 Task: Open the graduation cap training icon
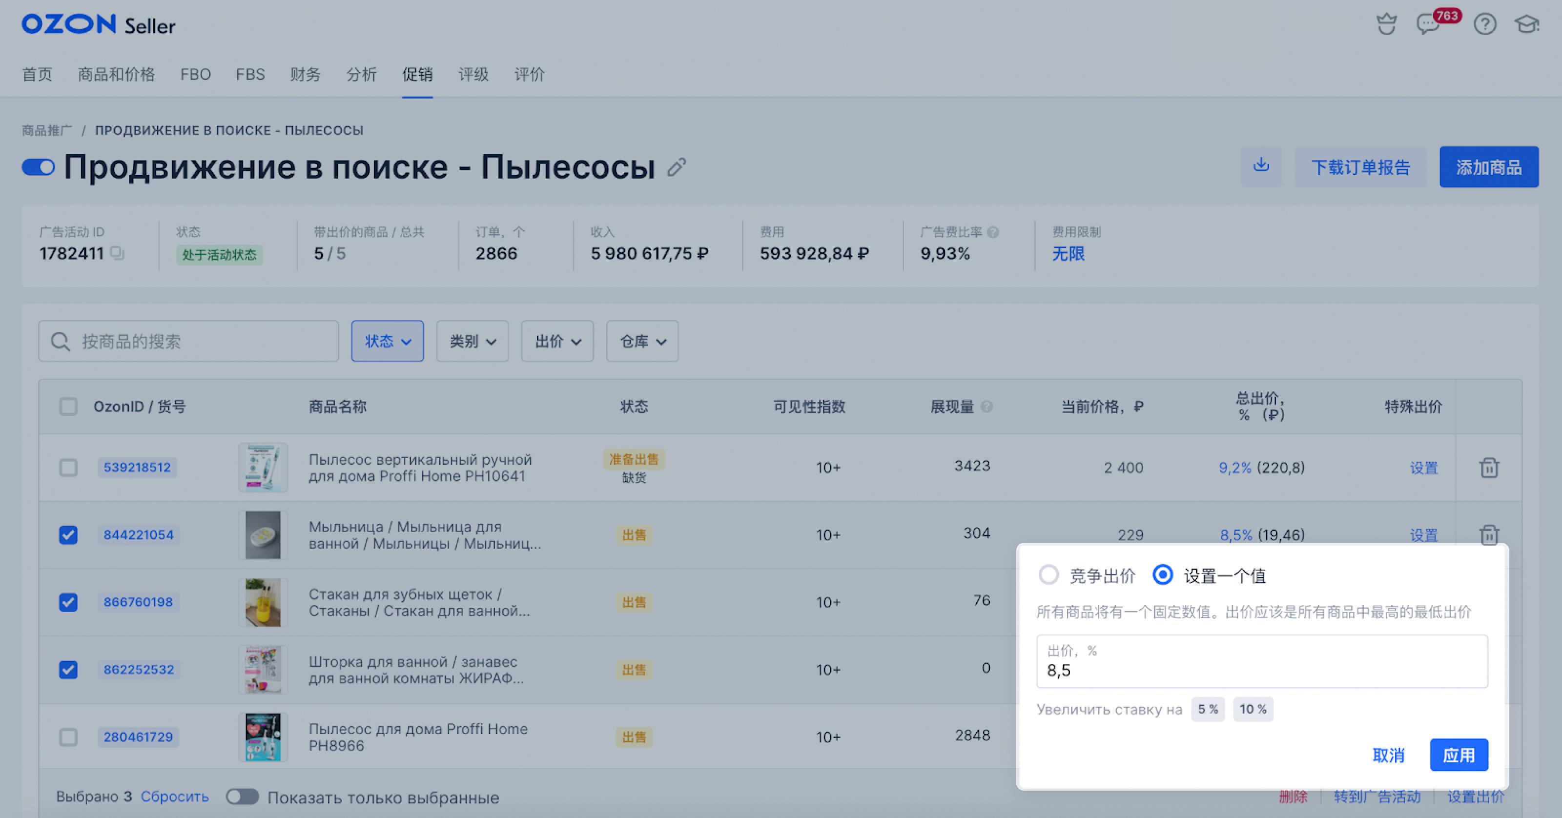point(1527,24)
